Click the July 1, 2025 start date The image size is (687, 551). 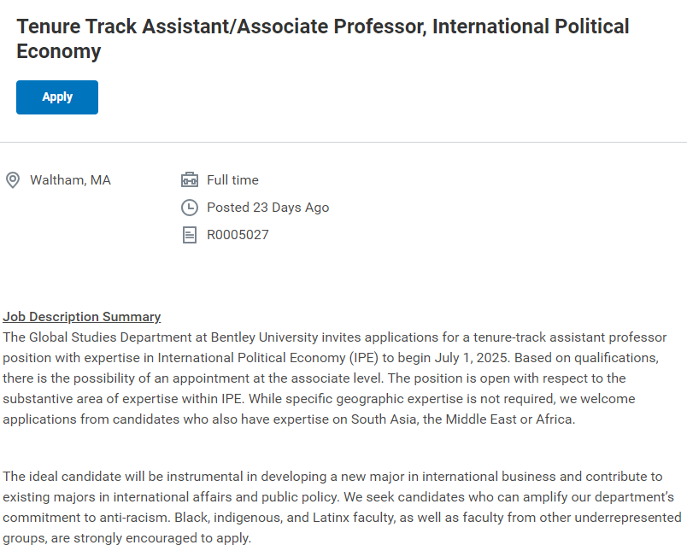470,358
